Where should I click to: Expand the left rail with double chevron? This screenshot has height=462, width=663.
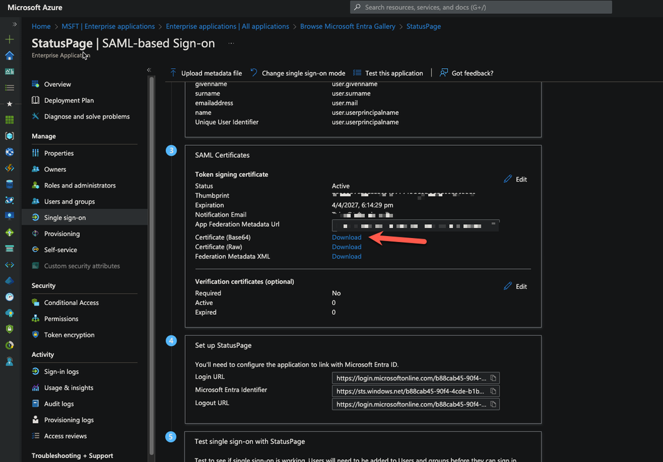click(15, 24)
